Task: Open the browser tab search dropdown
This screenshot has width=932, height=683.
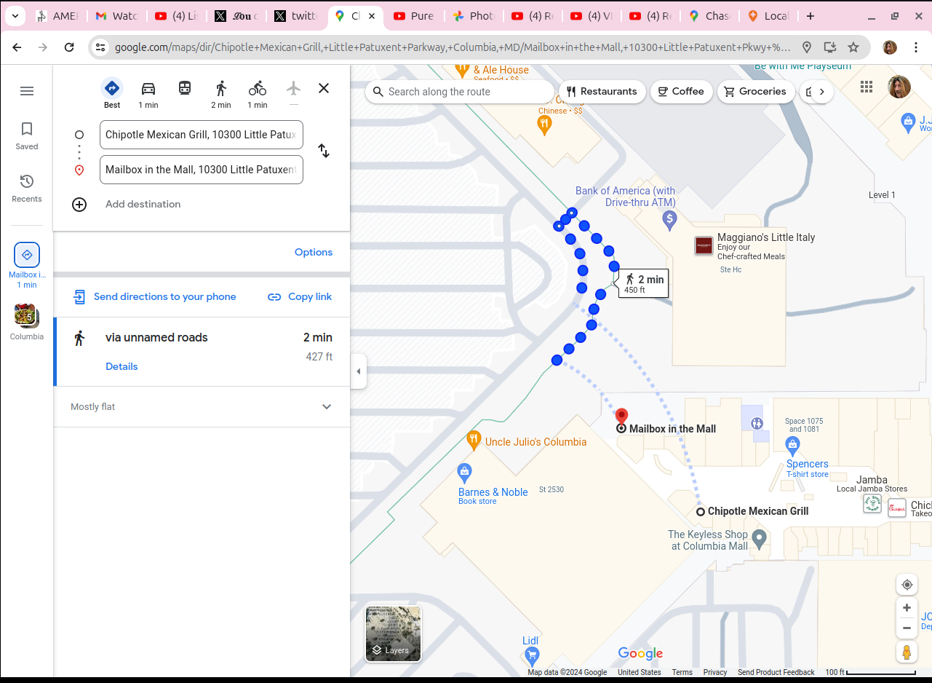Action: (x=15, y=16)
